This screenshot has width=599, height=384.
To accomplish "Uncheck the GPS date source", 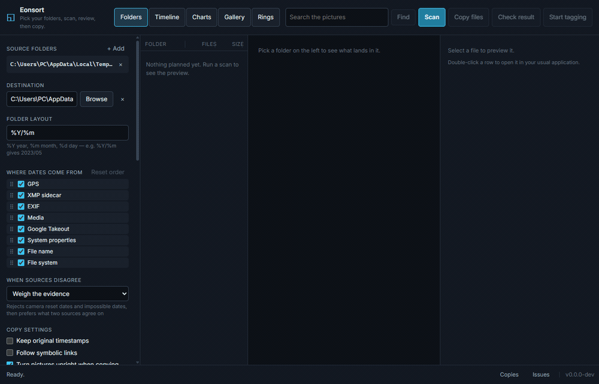I will click(21, 184).
